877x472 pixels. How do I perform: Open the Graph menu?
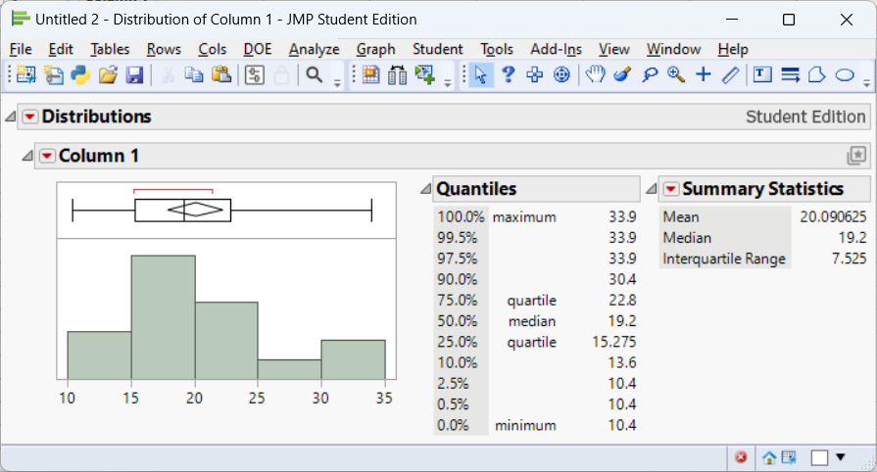(x=375, y=49)
